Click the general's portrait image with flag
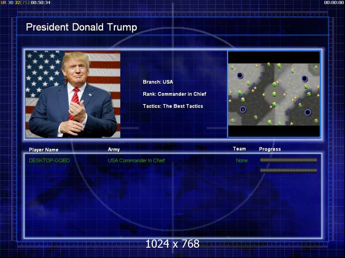This screenshot has height=258, width=345. click(73, 94)
